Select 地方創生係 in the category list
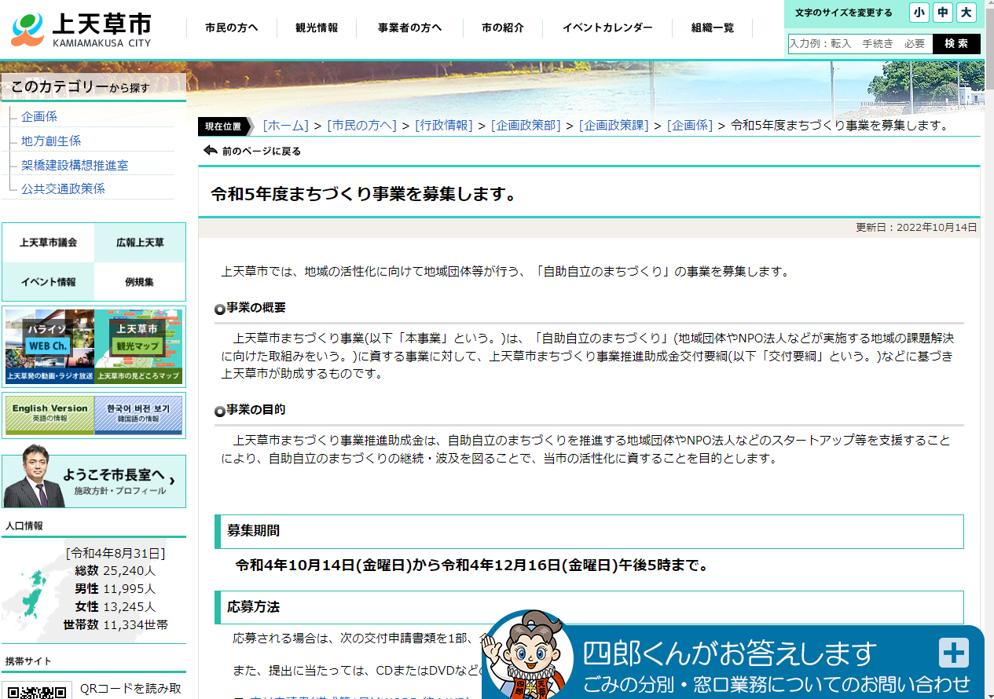The width and height of the screenshot is (994, 699). 51,141
